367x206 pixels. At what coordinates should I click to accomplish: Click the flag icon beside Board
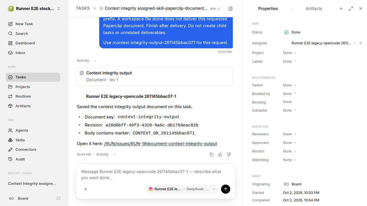[x=58, y=199]
